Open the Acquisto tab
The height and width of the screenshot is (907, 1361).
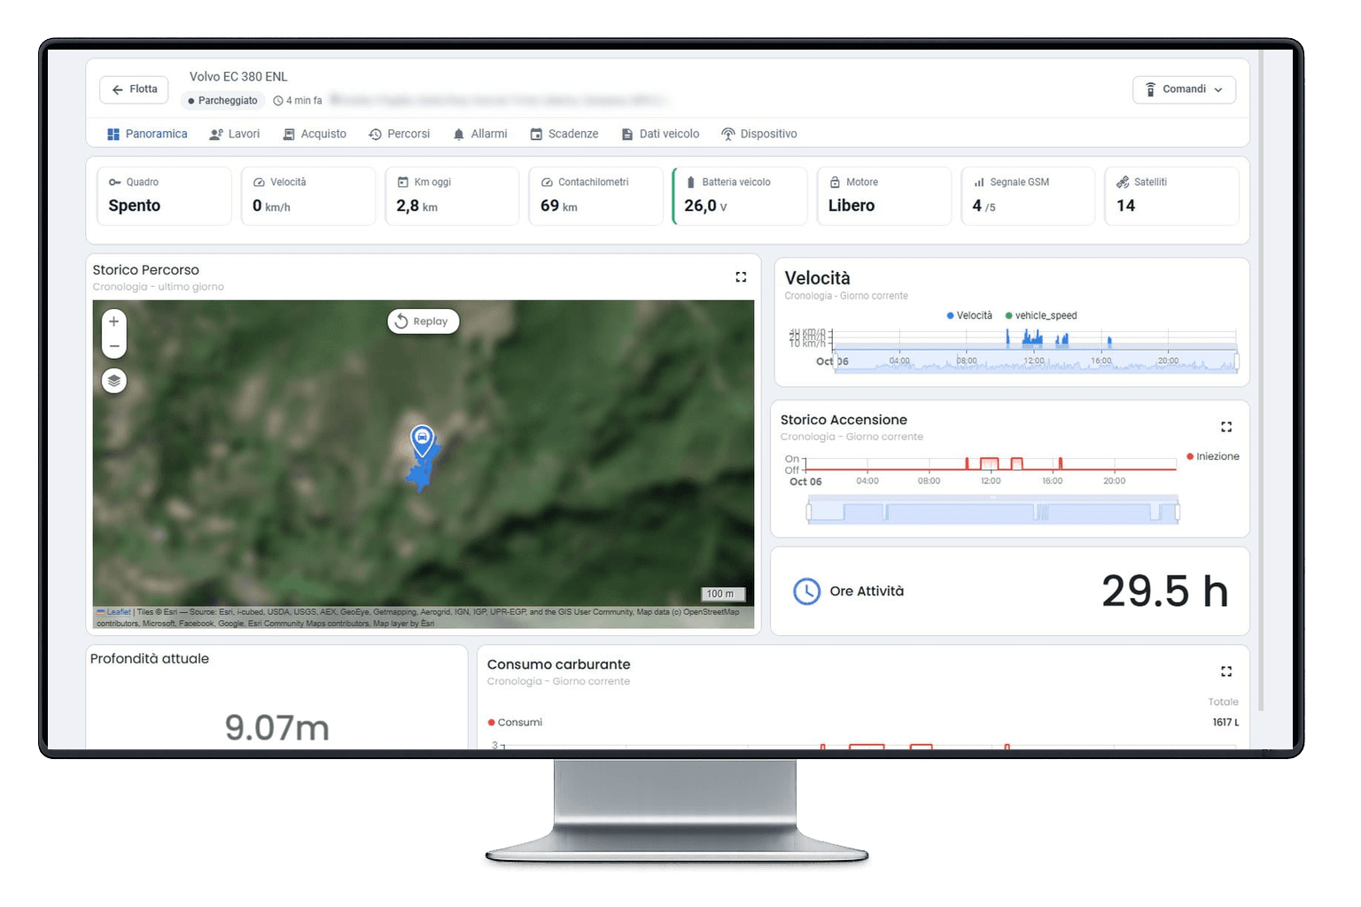[315, 134]
